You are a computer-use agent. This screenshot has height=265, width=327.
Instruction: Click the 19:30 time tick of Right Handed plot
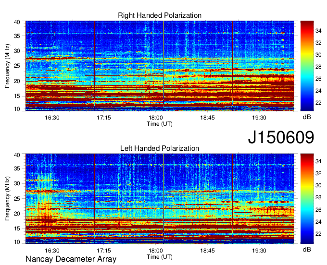click(x=259, y=118)
